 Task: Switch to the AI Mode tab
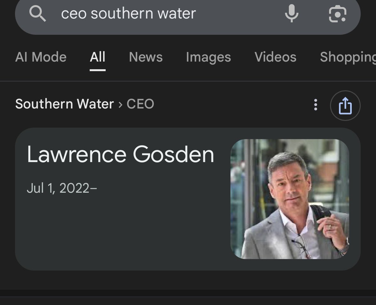click(x=41, y=57)
